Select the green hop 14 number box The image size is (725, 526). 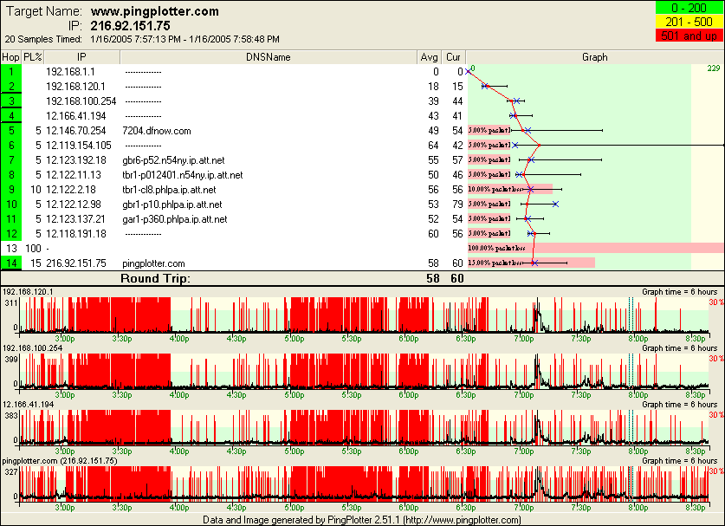12,263
